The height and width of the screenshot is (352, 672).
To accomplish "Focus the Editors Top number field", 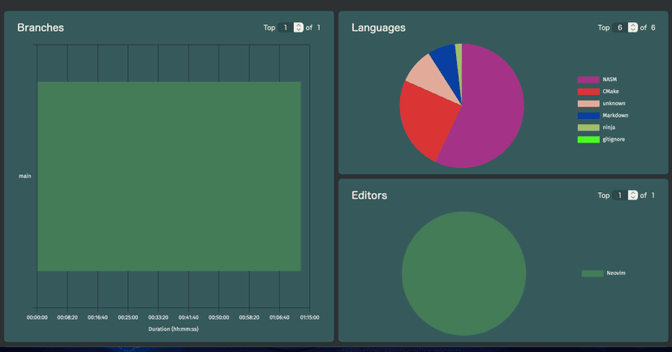I will click(x=620, y=195).
